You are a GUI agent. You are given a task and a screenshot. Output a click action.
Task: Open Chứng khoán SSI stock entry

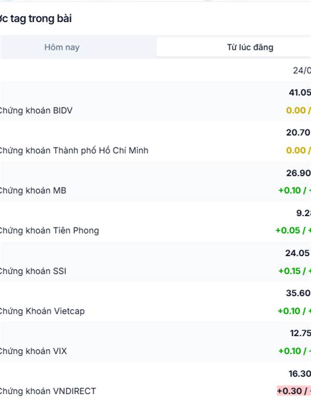(x=33, y=271)
